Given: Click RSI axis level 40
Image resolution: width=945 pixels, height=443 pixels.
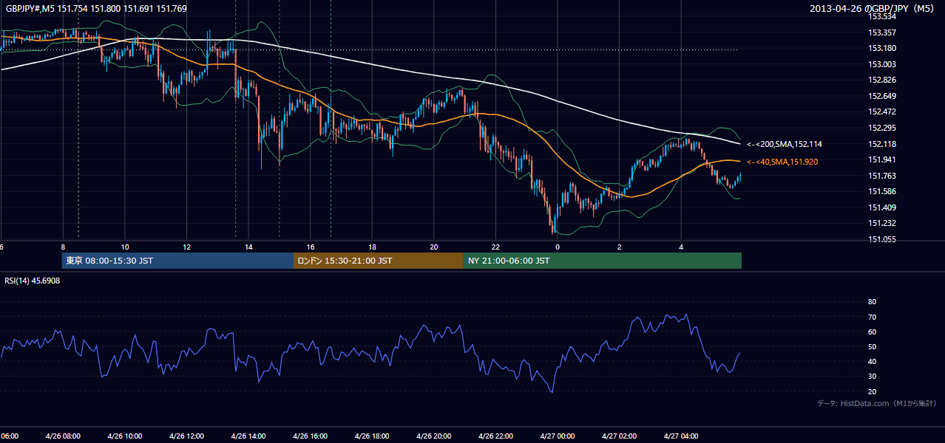Looking at the screenshot, I should tap(872, 361).
